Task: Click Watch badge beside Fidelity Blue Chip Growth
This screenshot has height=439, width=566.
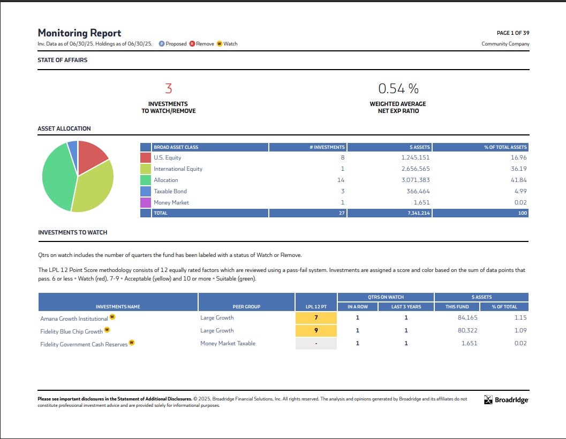Action: coord(107,330)
